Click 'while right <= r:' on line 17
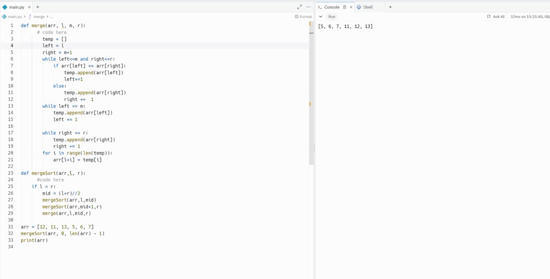The height and width of the screenshot is (279, 550). pyautogui.click(x=66, y=133)
